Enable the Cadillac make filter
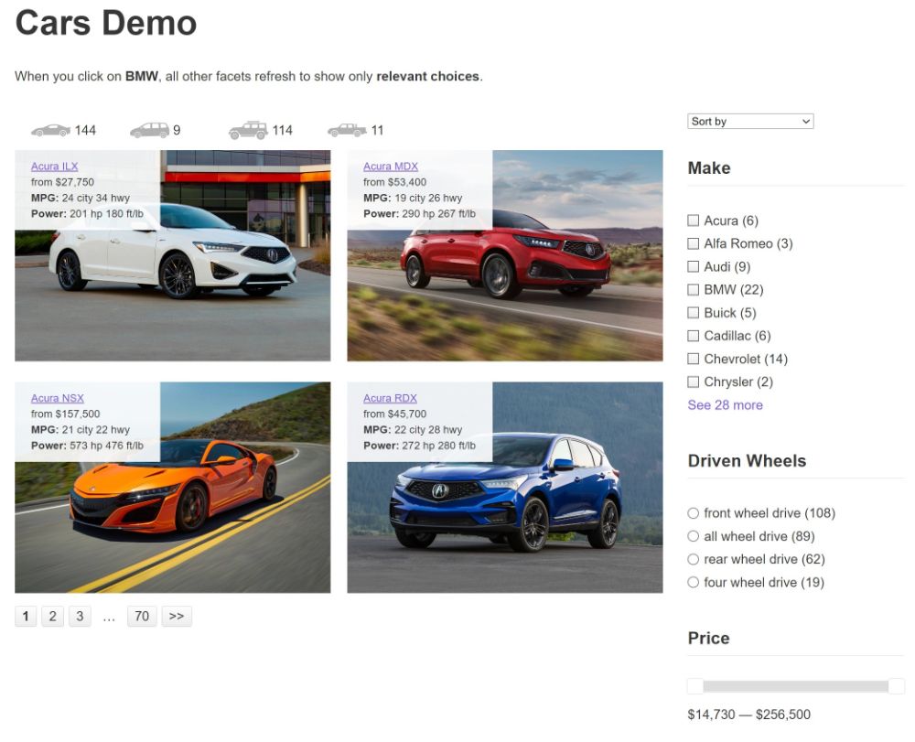The width and height of the screenshot is (915, 742). point(693,336)
